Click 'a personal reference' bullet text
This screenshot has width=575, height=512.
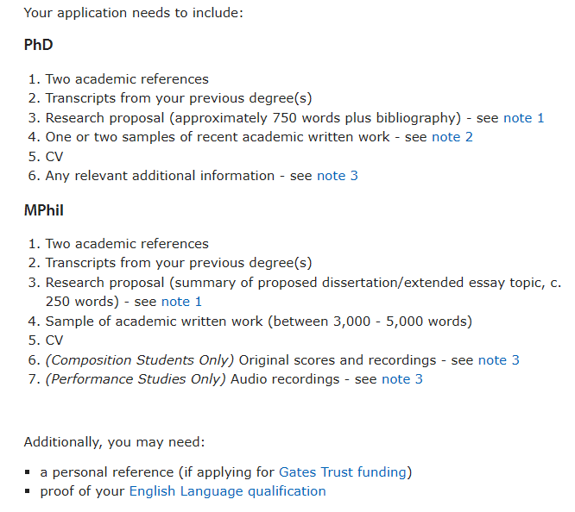pyautogui.click(x=107, y=472)
